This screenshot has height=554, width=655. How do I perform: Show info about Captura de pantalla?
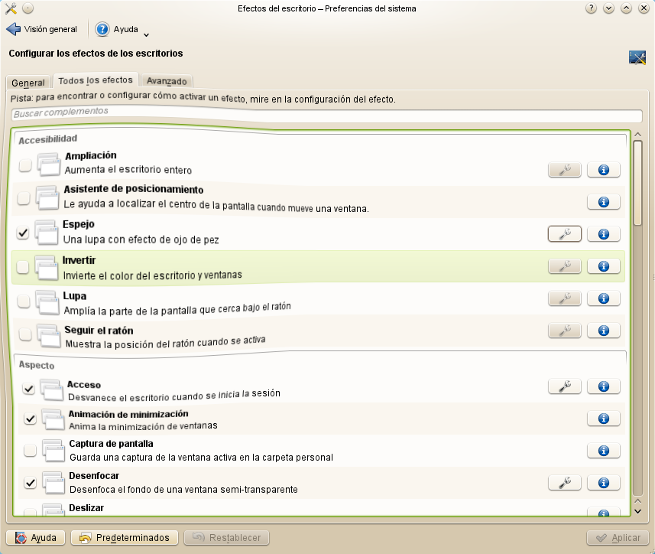[603, 451]
